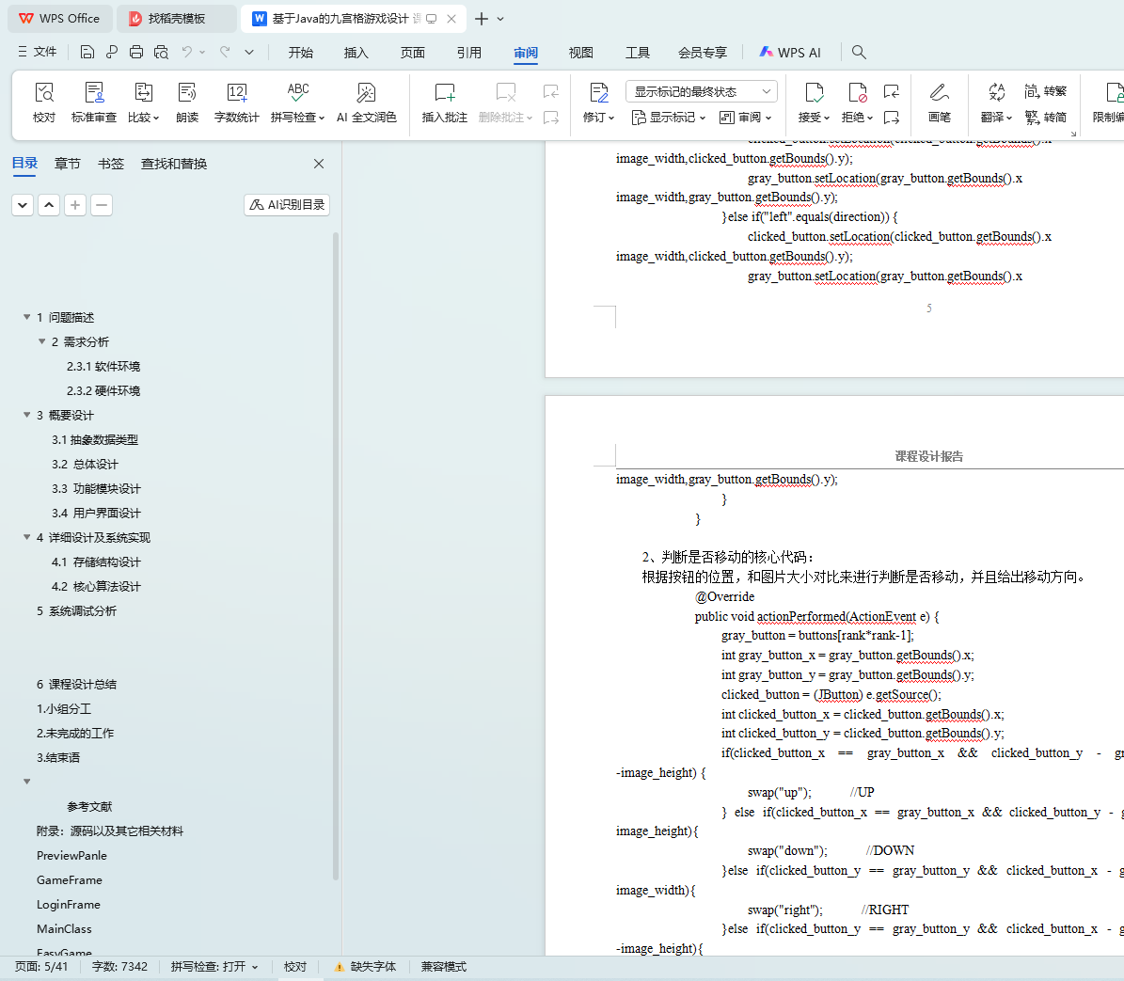This screenshot has width=1124, height=981.
Task: Click the save document icon
Action: click(87, 52)
